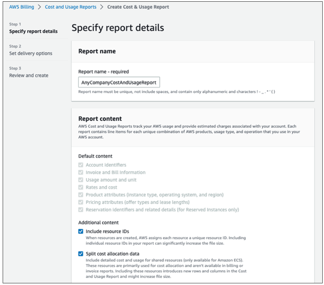The image size is (324, 285).
Task: Click the Include resource IDs label text
Action: click(107, 232)
